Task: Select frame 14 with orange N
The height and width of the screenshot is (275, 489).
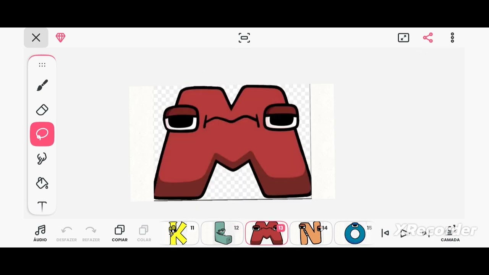Action: 311,233
